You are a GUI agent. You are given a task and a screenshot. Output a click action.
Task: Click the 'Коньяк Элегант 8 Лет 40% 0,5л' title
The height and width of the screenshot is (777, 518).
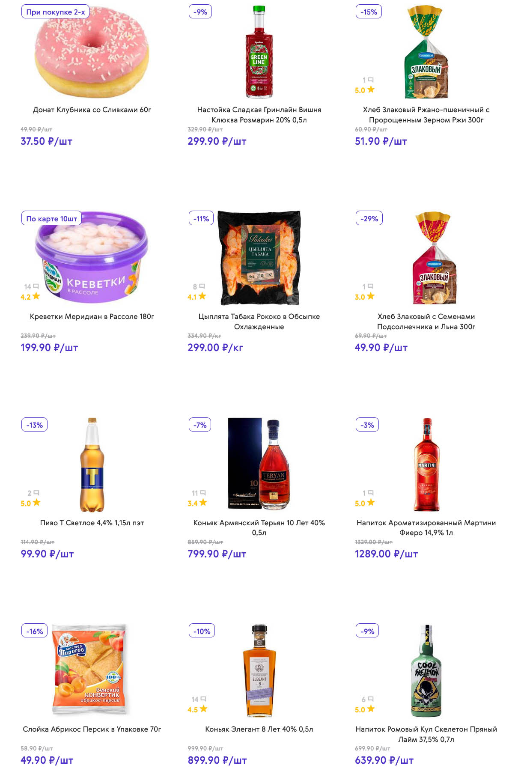point(259,729)
